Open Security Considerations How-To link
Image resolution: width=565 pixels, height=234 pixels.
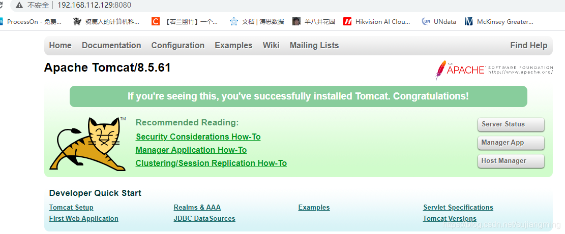[198, 137]
